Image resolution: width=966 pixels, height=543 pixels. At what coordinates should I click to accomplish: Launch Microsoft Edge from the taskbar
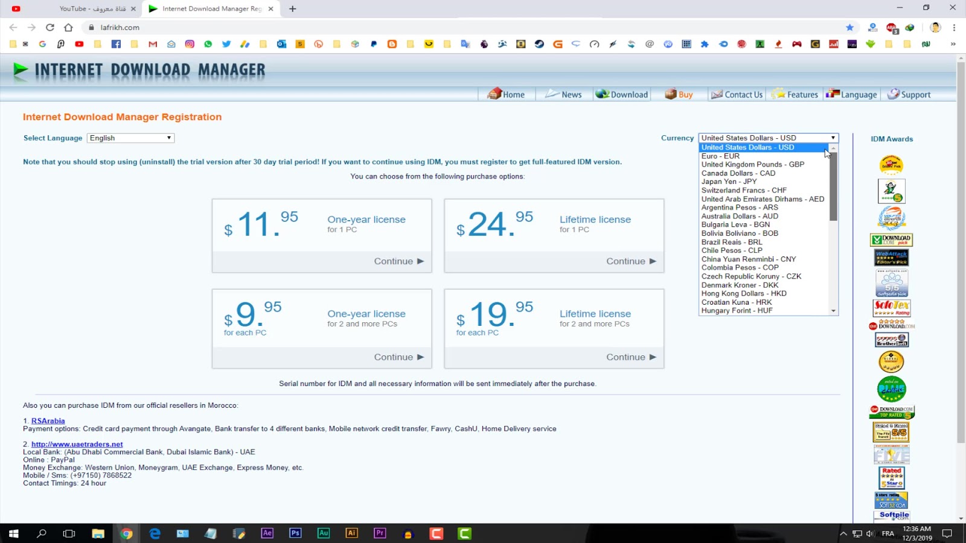tap(155, 533)
